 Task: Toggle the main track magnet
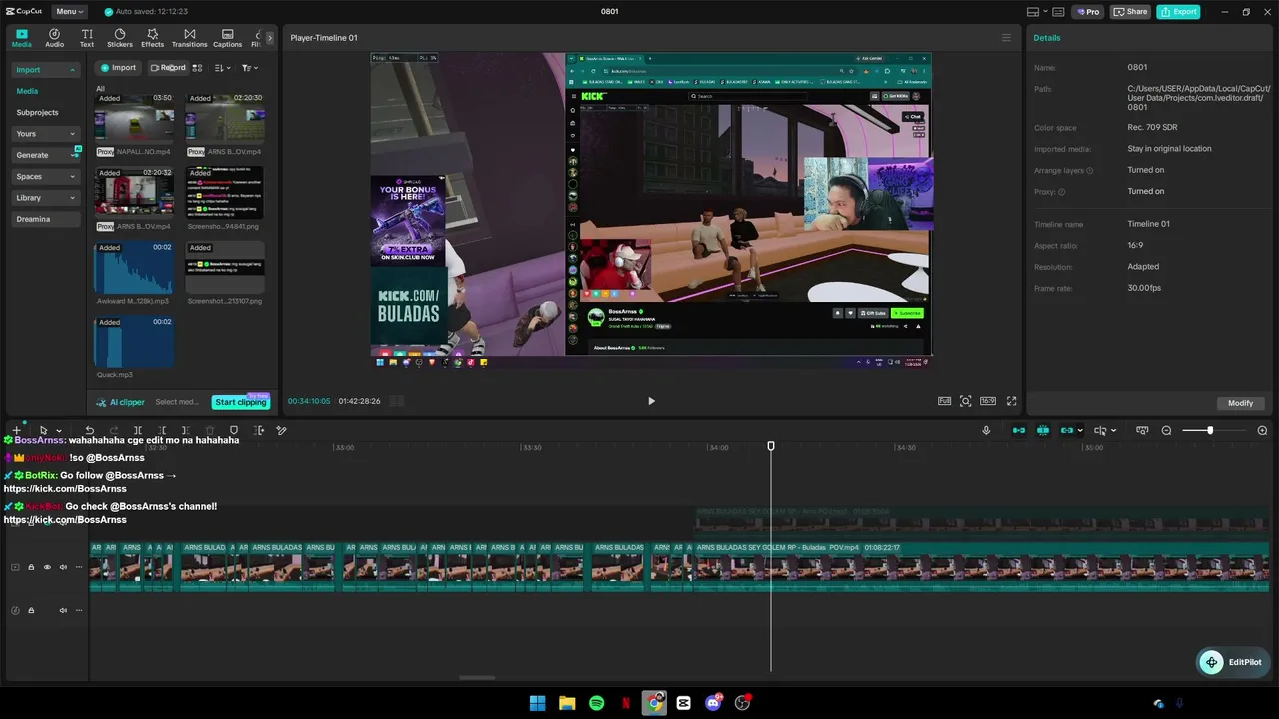pos(1019,430)
